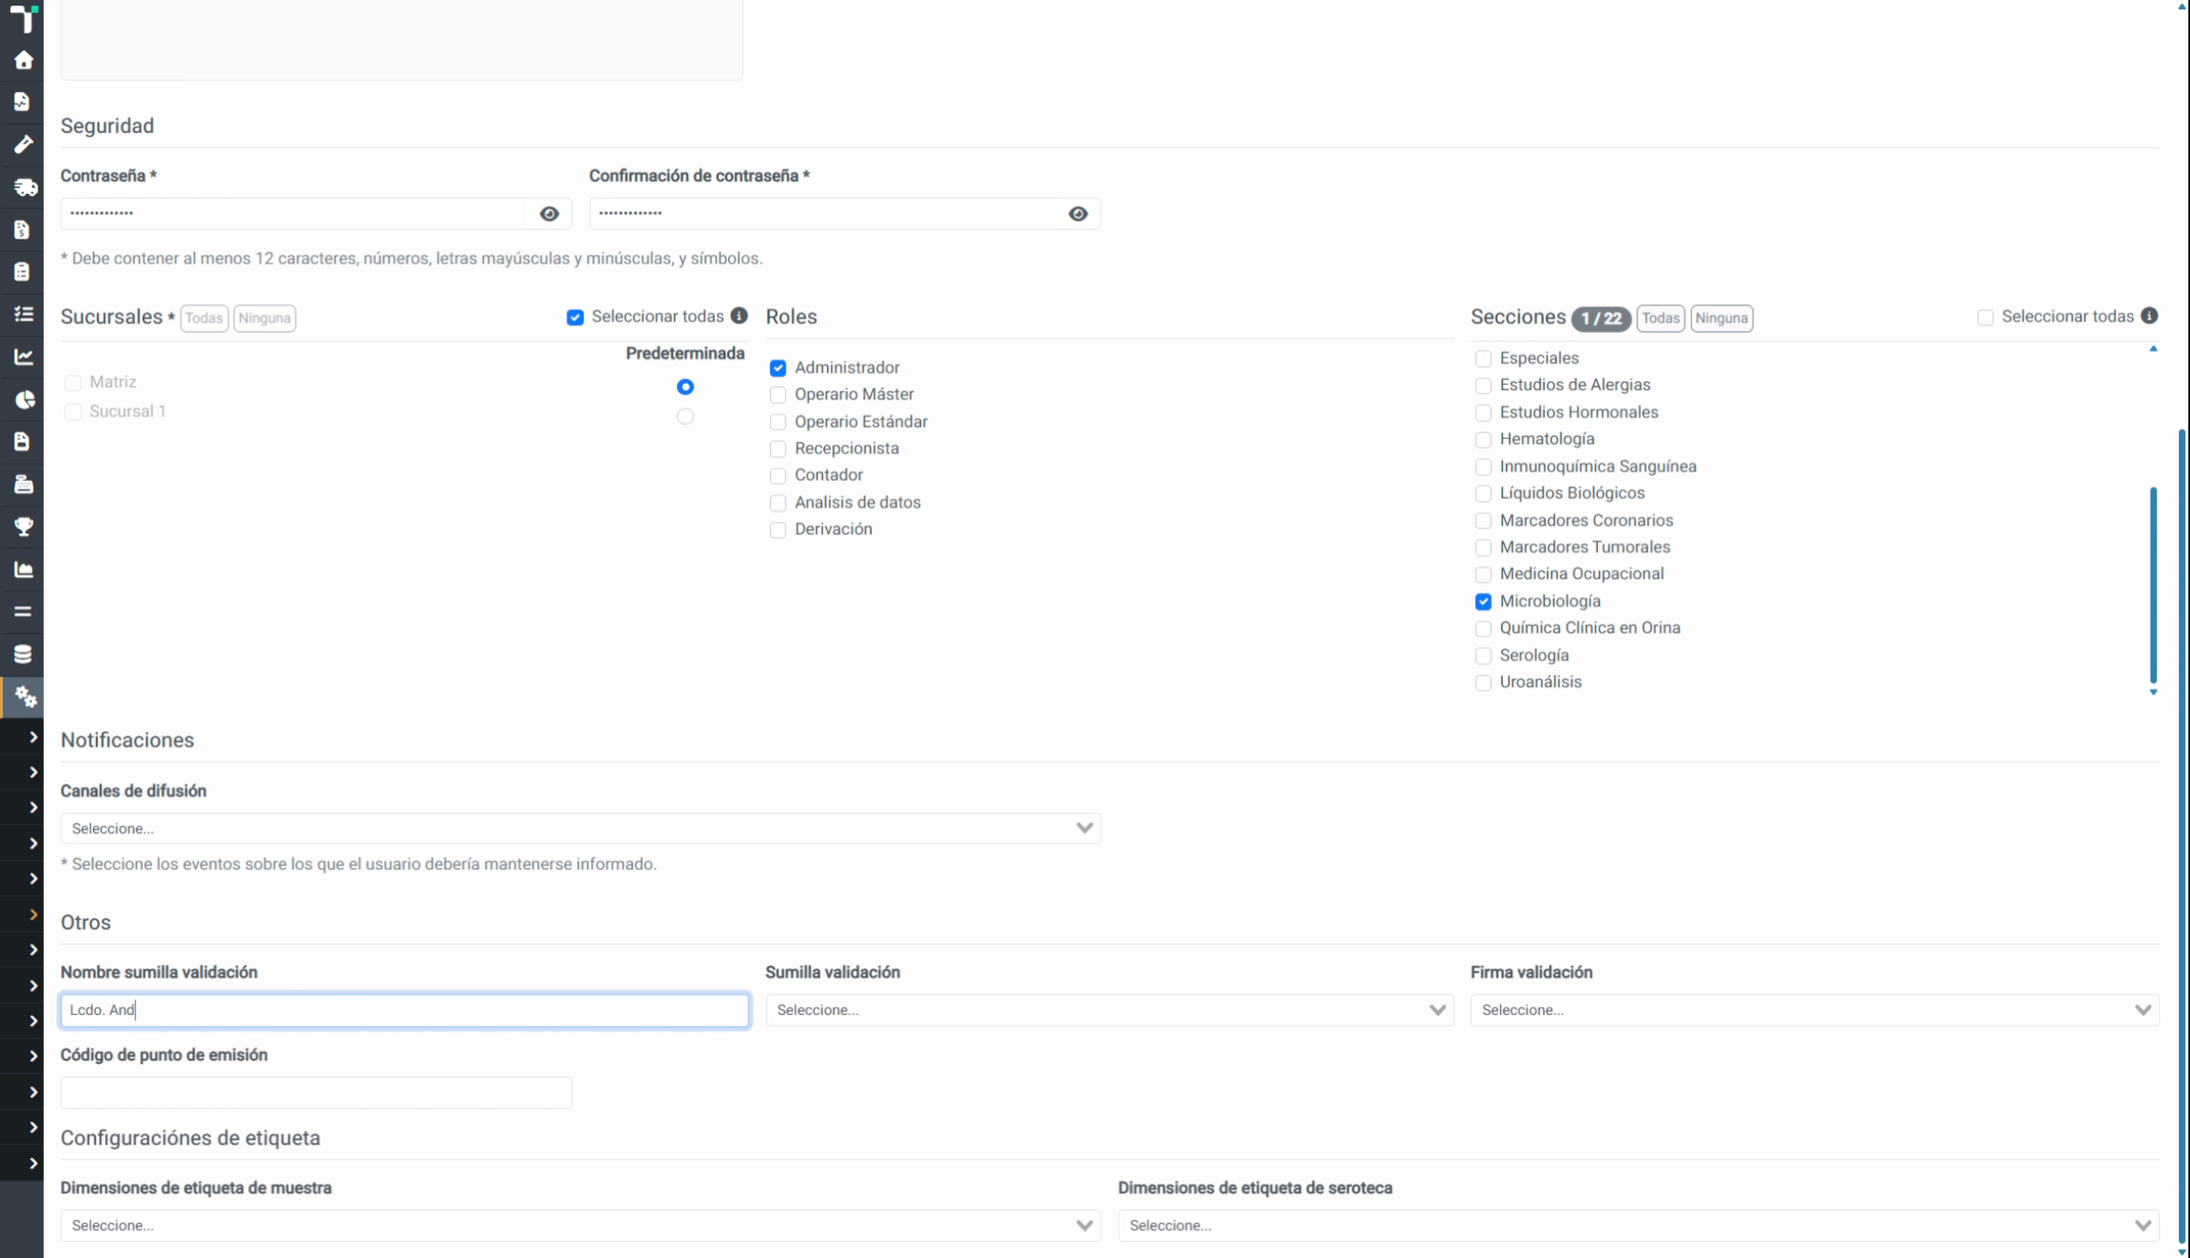
Task: Open the test tube samples sidebar icon
Action: tap(22, 144)
